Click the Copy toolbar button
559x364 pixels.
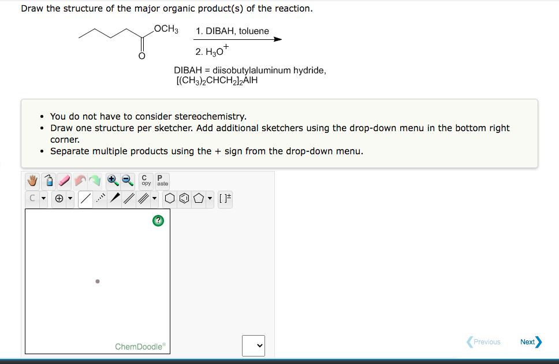pos(145,180)
